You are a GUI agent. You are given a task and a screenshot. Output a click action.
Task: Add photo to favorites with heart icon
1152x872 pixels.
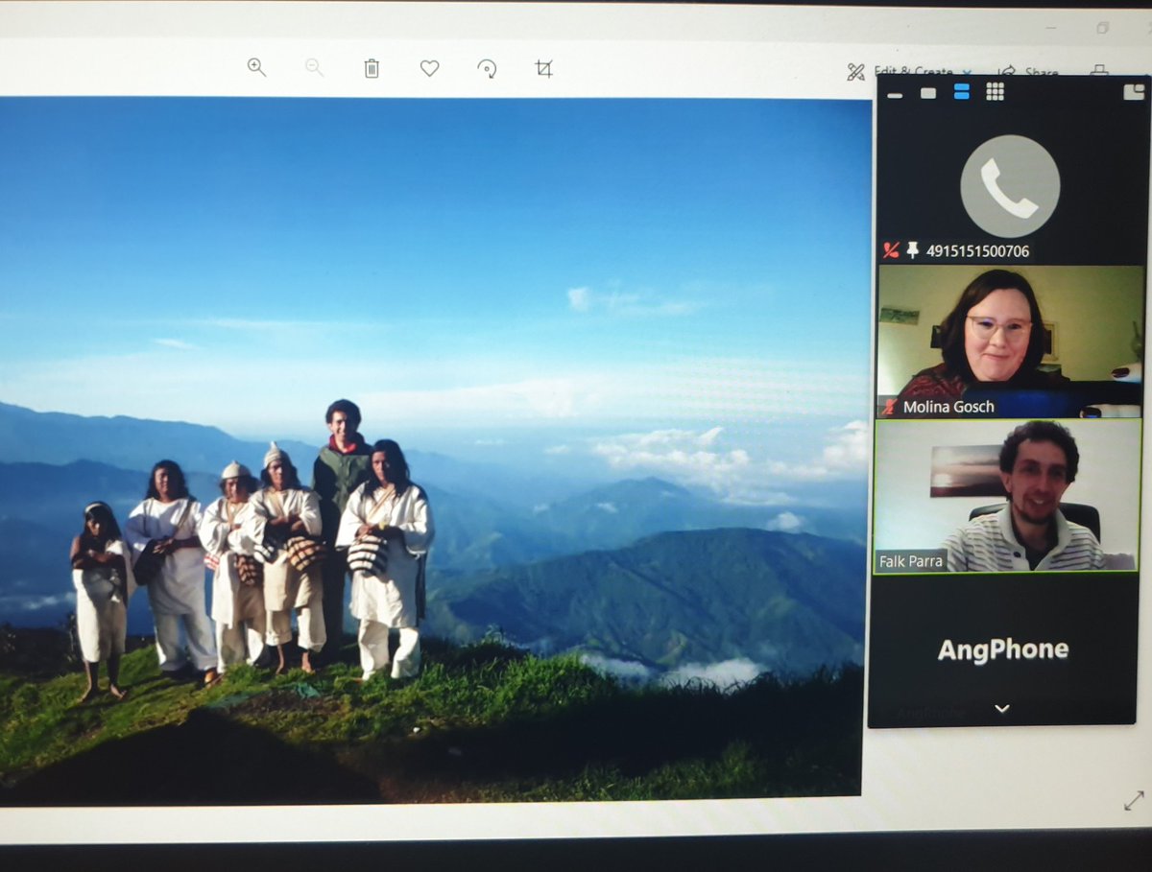[x=429, y=68]
